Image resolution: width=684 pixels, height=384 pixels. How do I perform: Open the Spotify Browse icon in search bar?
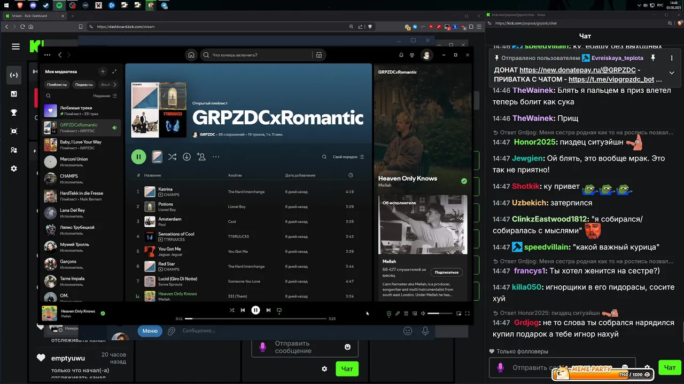(x=319, y=55)
